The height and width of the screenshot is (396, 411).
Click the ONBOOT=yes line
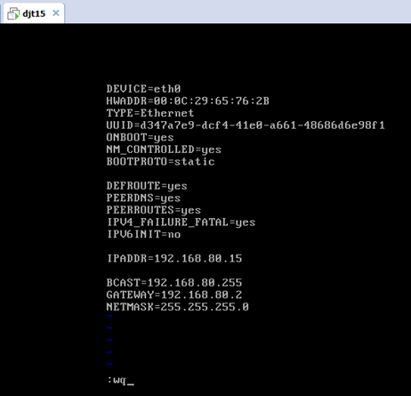tap(140, 137)
